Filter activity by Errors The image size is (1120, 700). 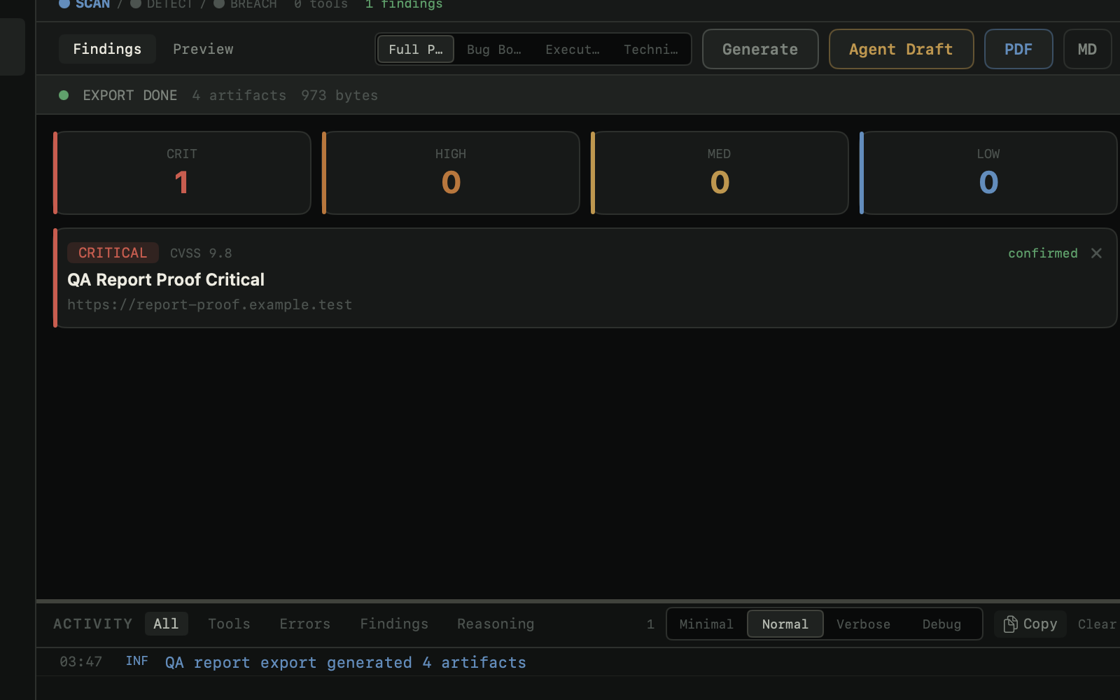[x=304, y=624]
